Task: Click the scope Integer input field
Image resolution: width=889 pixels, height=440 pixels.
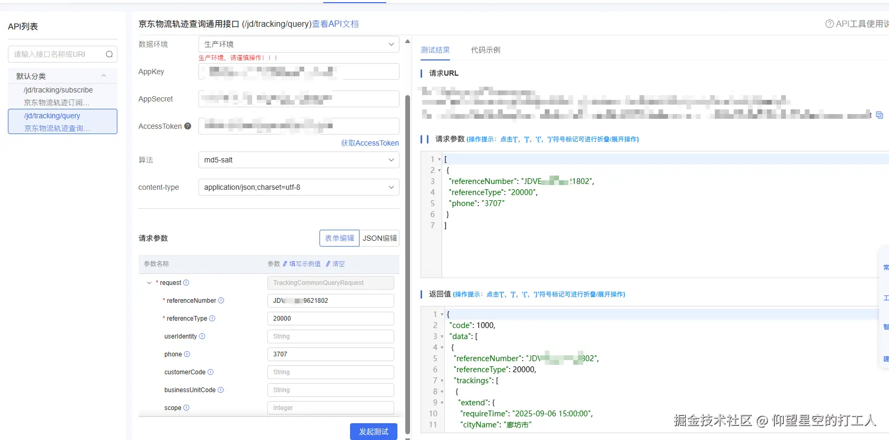Action: pyautogui.click(x=331, y=408)
